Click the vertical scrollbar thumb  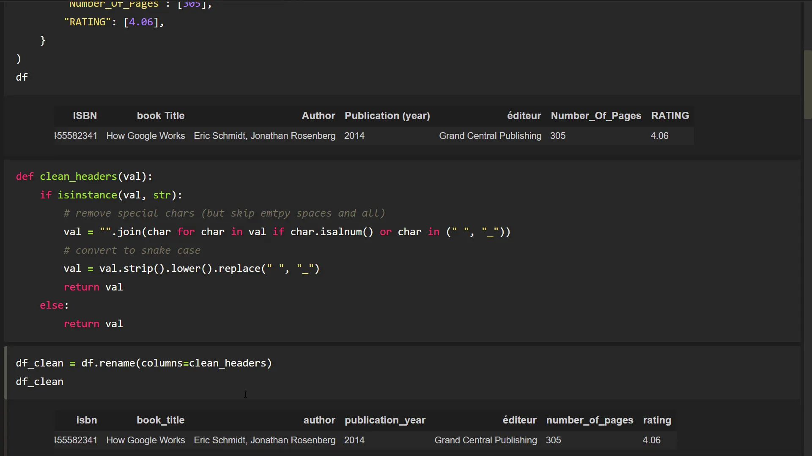[x=807, y=84]
